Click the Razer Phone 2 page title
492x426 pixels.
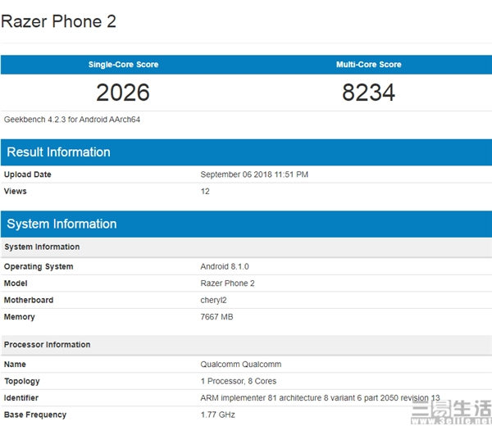coord(59,21)
